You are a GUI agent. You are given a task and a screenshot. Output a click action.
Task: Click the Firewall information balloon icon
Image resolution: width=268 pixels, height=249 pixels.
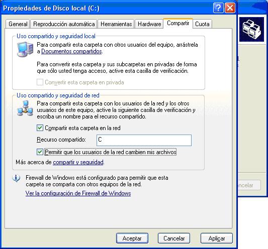(x=17, y=179)
